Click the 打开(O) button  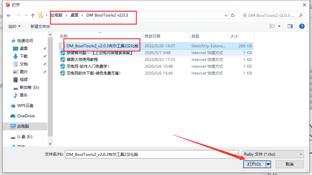click(254, 164)
